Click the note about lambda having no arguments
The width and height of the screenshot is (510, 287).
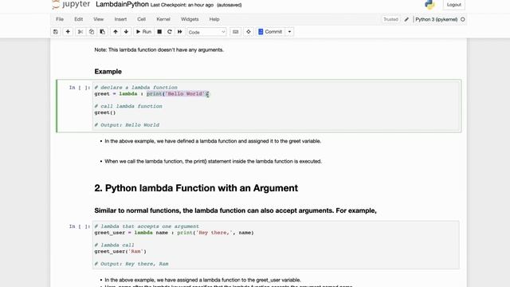[x=159, y=49]
